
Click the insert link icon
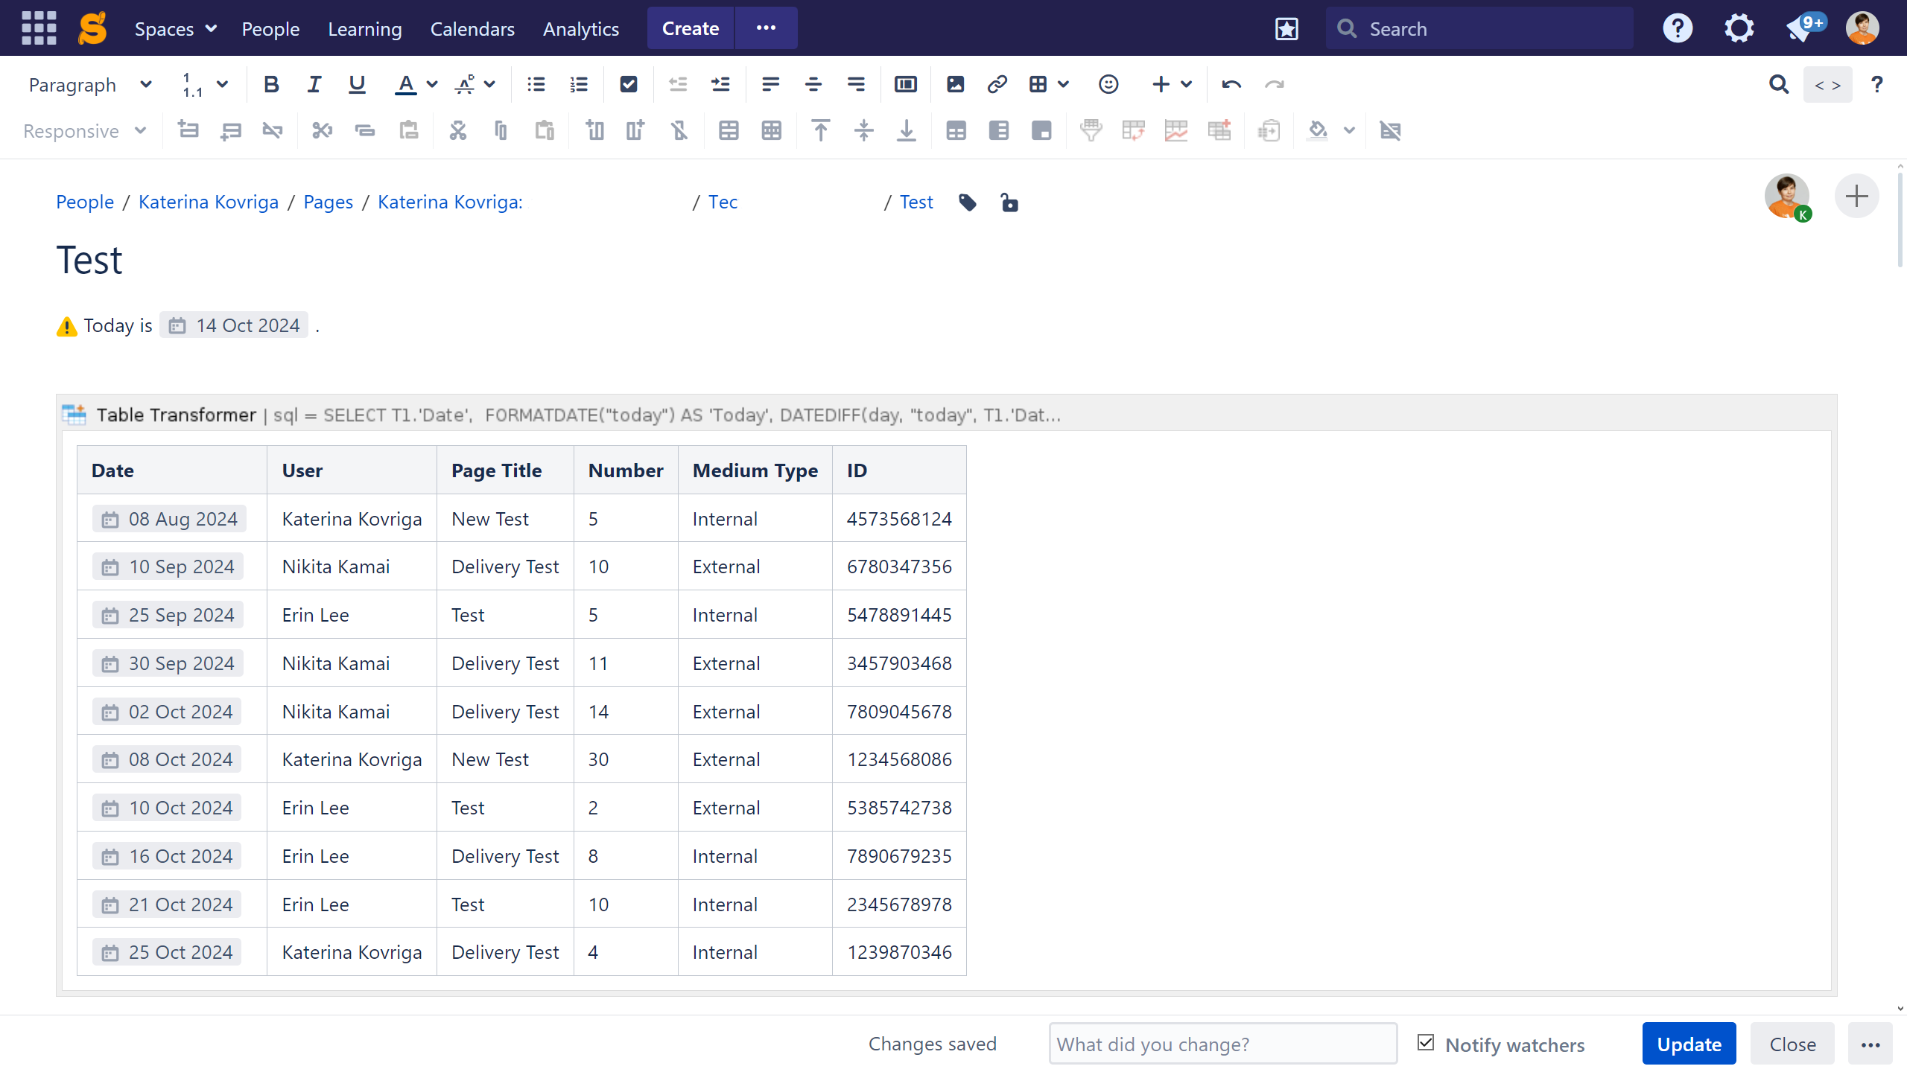pos(997,85)
